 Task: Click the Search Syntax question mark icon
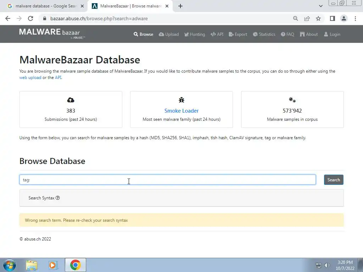click(58, 198)
